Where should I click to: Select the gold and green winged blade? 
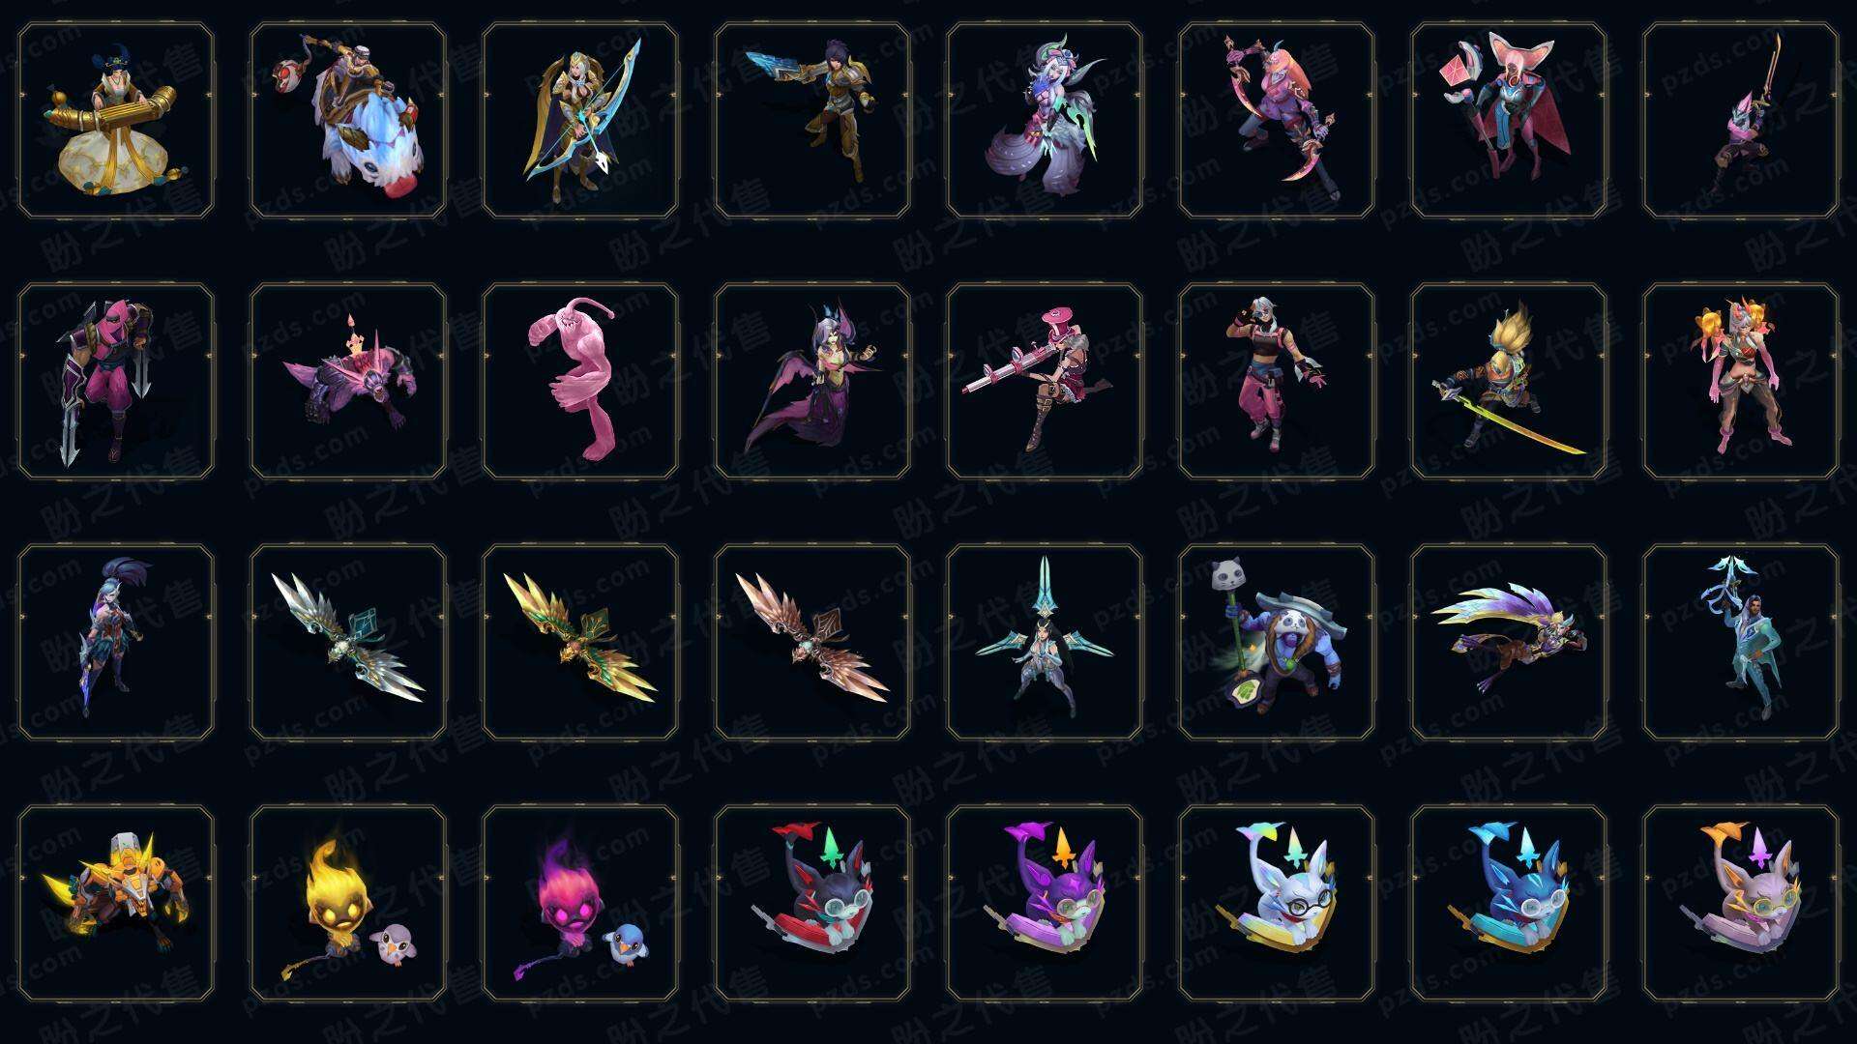tap(580, 642)
